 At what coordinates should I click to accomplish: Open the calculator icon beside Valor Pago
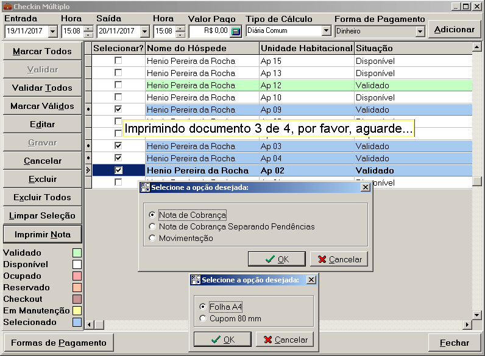tap(236, 31)
